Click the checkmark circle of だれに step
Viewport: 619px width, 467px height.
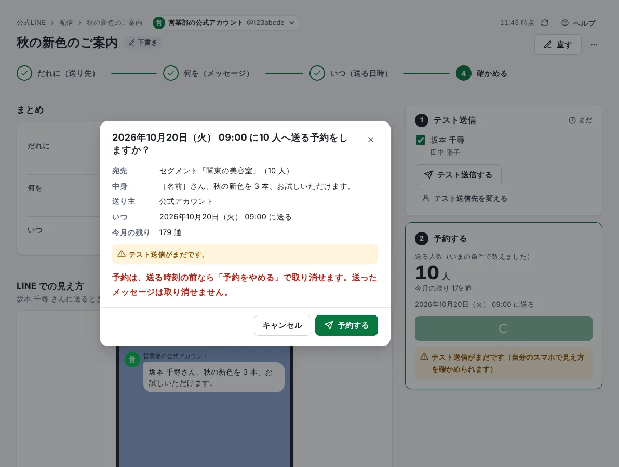coord(24,73)
